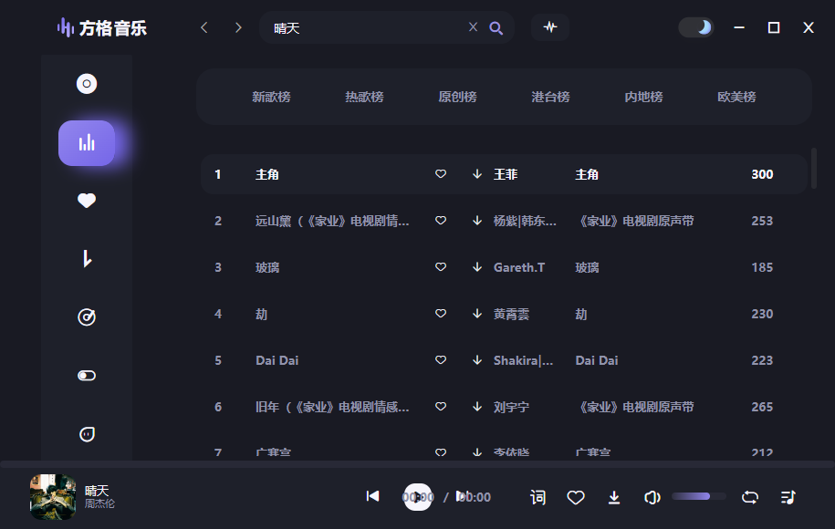Favorite the song 旧年
835x529 pixels.
[x=441, y=407]
